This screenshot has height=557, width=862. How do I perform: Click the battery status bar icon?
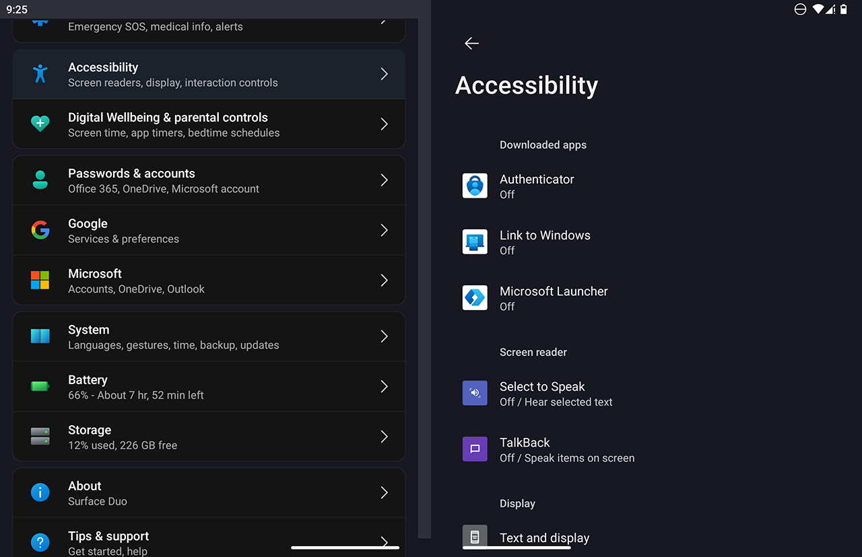pyautogui.click(x=844, y=9)
